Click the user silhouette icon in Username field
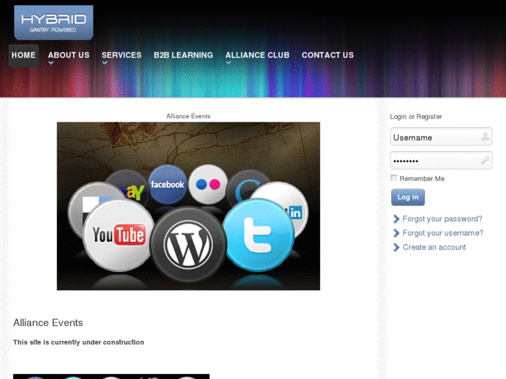 (x=485, y=136)
